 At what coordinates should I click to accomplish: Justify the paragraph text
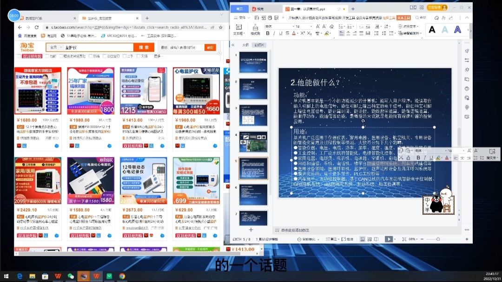pyautogui.click(x=361, y=33)
